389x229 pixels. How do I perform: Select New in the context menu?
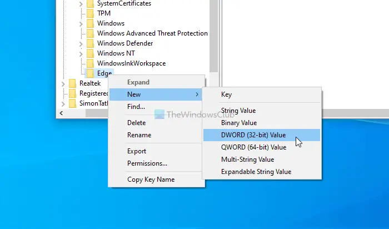156,94
